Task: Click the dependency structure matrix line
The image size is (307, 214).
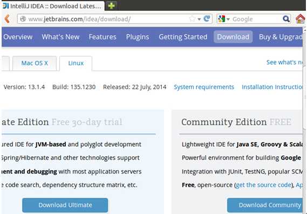Action: 70,185
